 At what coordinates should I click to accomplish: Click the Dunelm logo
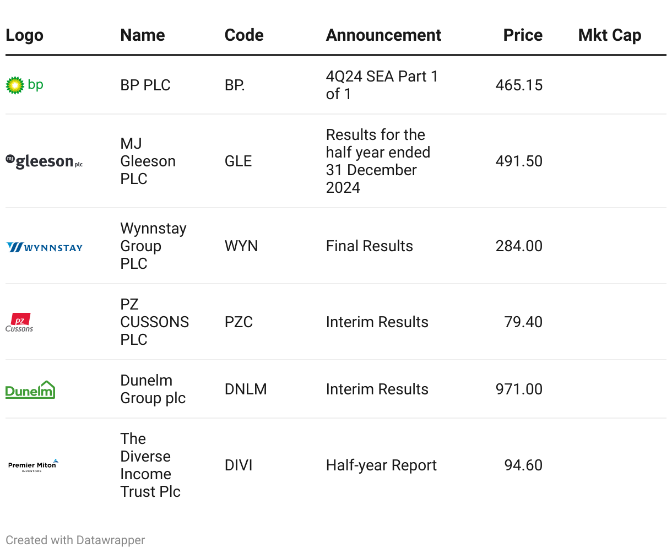[x=30, y=390]
